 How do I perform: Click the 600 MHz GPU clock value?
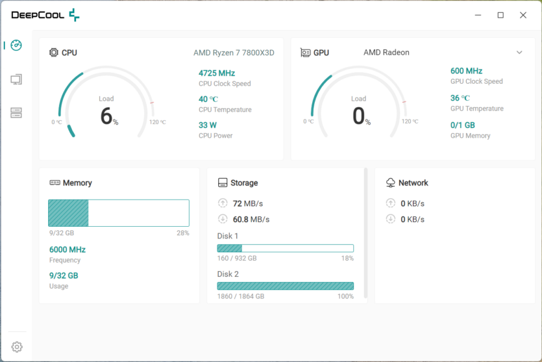click(x=466, y=71)
